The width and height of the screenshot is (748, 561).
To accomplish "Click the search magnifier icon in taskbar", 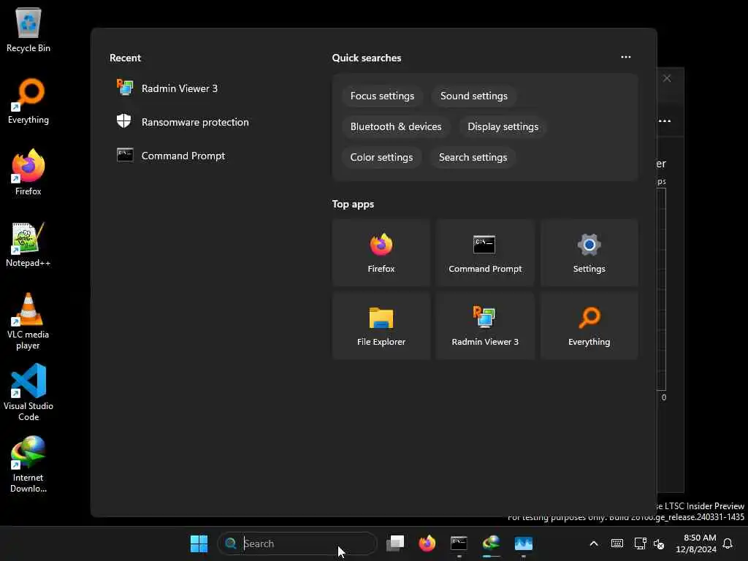I will tap(231, 543).
